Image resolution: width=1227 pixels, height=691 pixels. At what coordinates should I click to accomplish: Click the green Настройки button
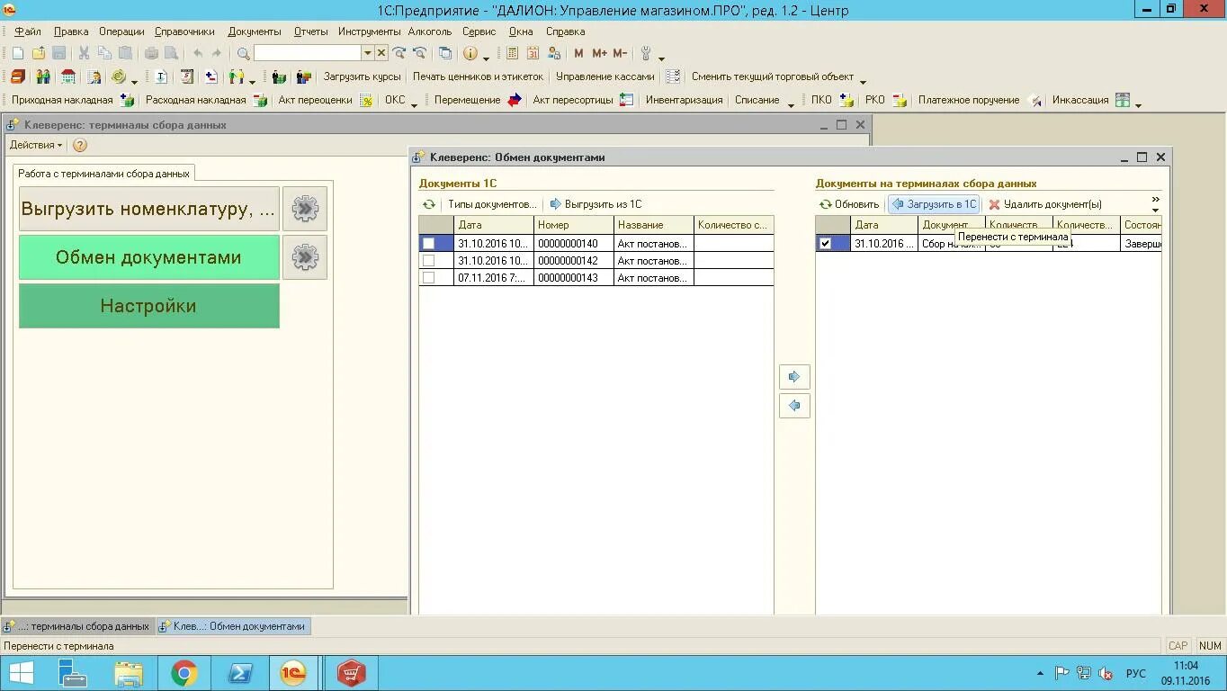(149, 306)
